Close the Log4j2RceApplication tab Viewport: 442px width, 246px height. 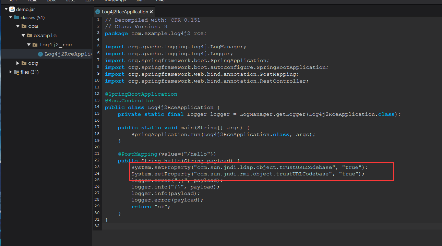(151, 11)
